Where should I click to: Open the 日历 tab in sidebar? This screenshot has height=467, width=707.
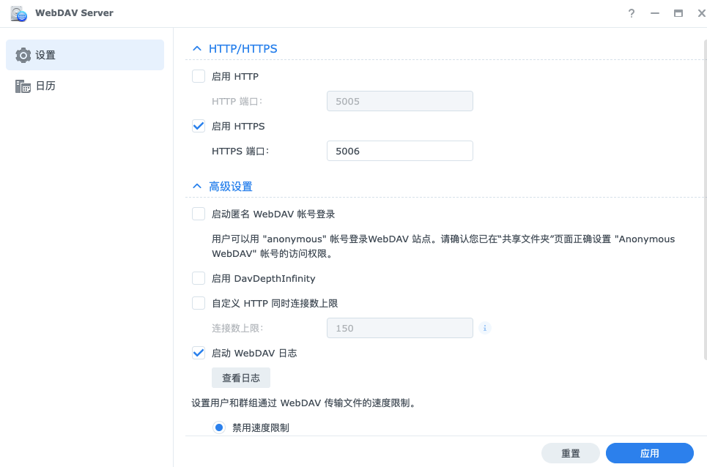click(45, 86)
